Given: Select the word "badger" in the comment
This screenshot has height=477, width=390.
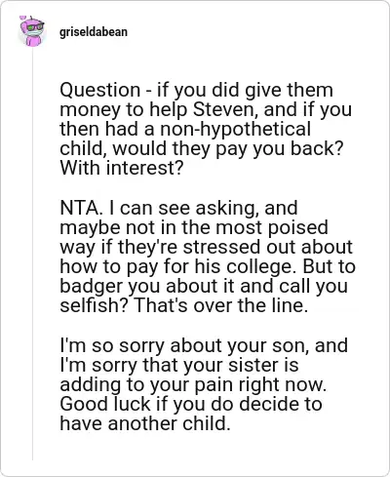Looking at the screenshot, I should [91, 286].
